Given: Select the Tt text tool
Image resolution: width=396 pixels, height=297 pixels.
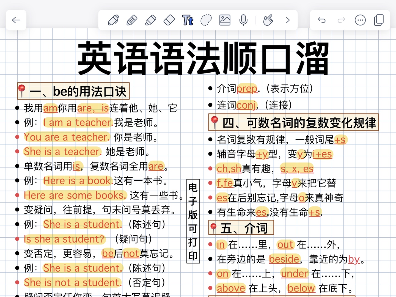Looking at the screenshot, I should (188, 20).
